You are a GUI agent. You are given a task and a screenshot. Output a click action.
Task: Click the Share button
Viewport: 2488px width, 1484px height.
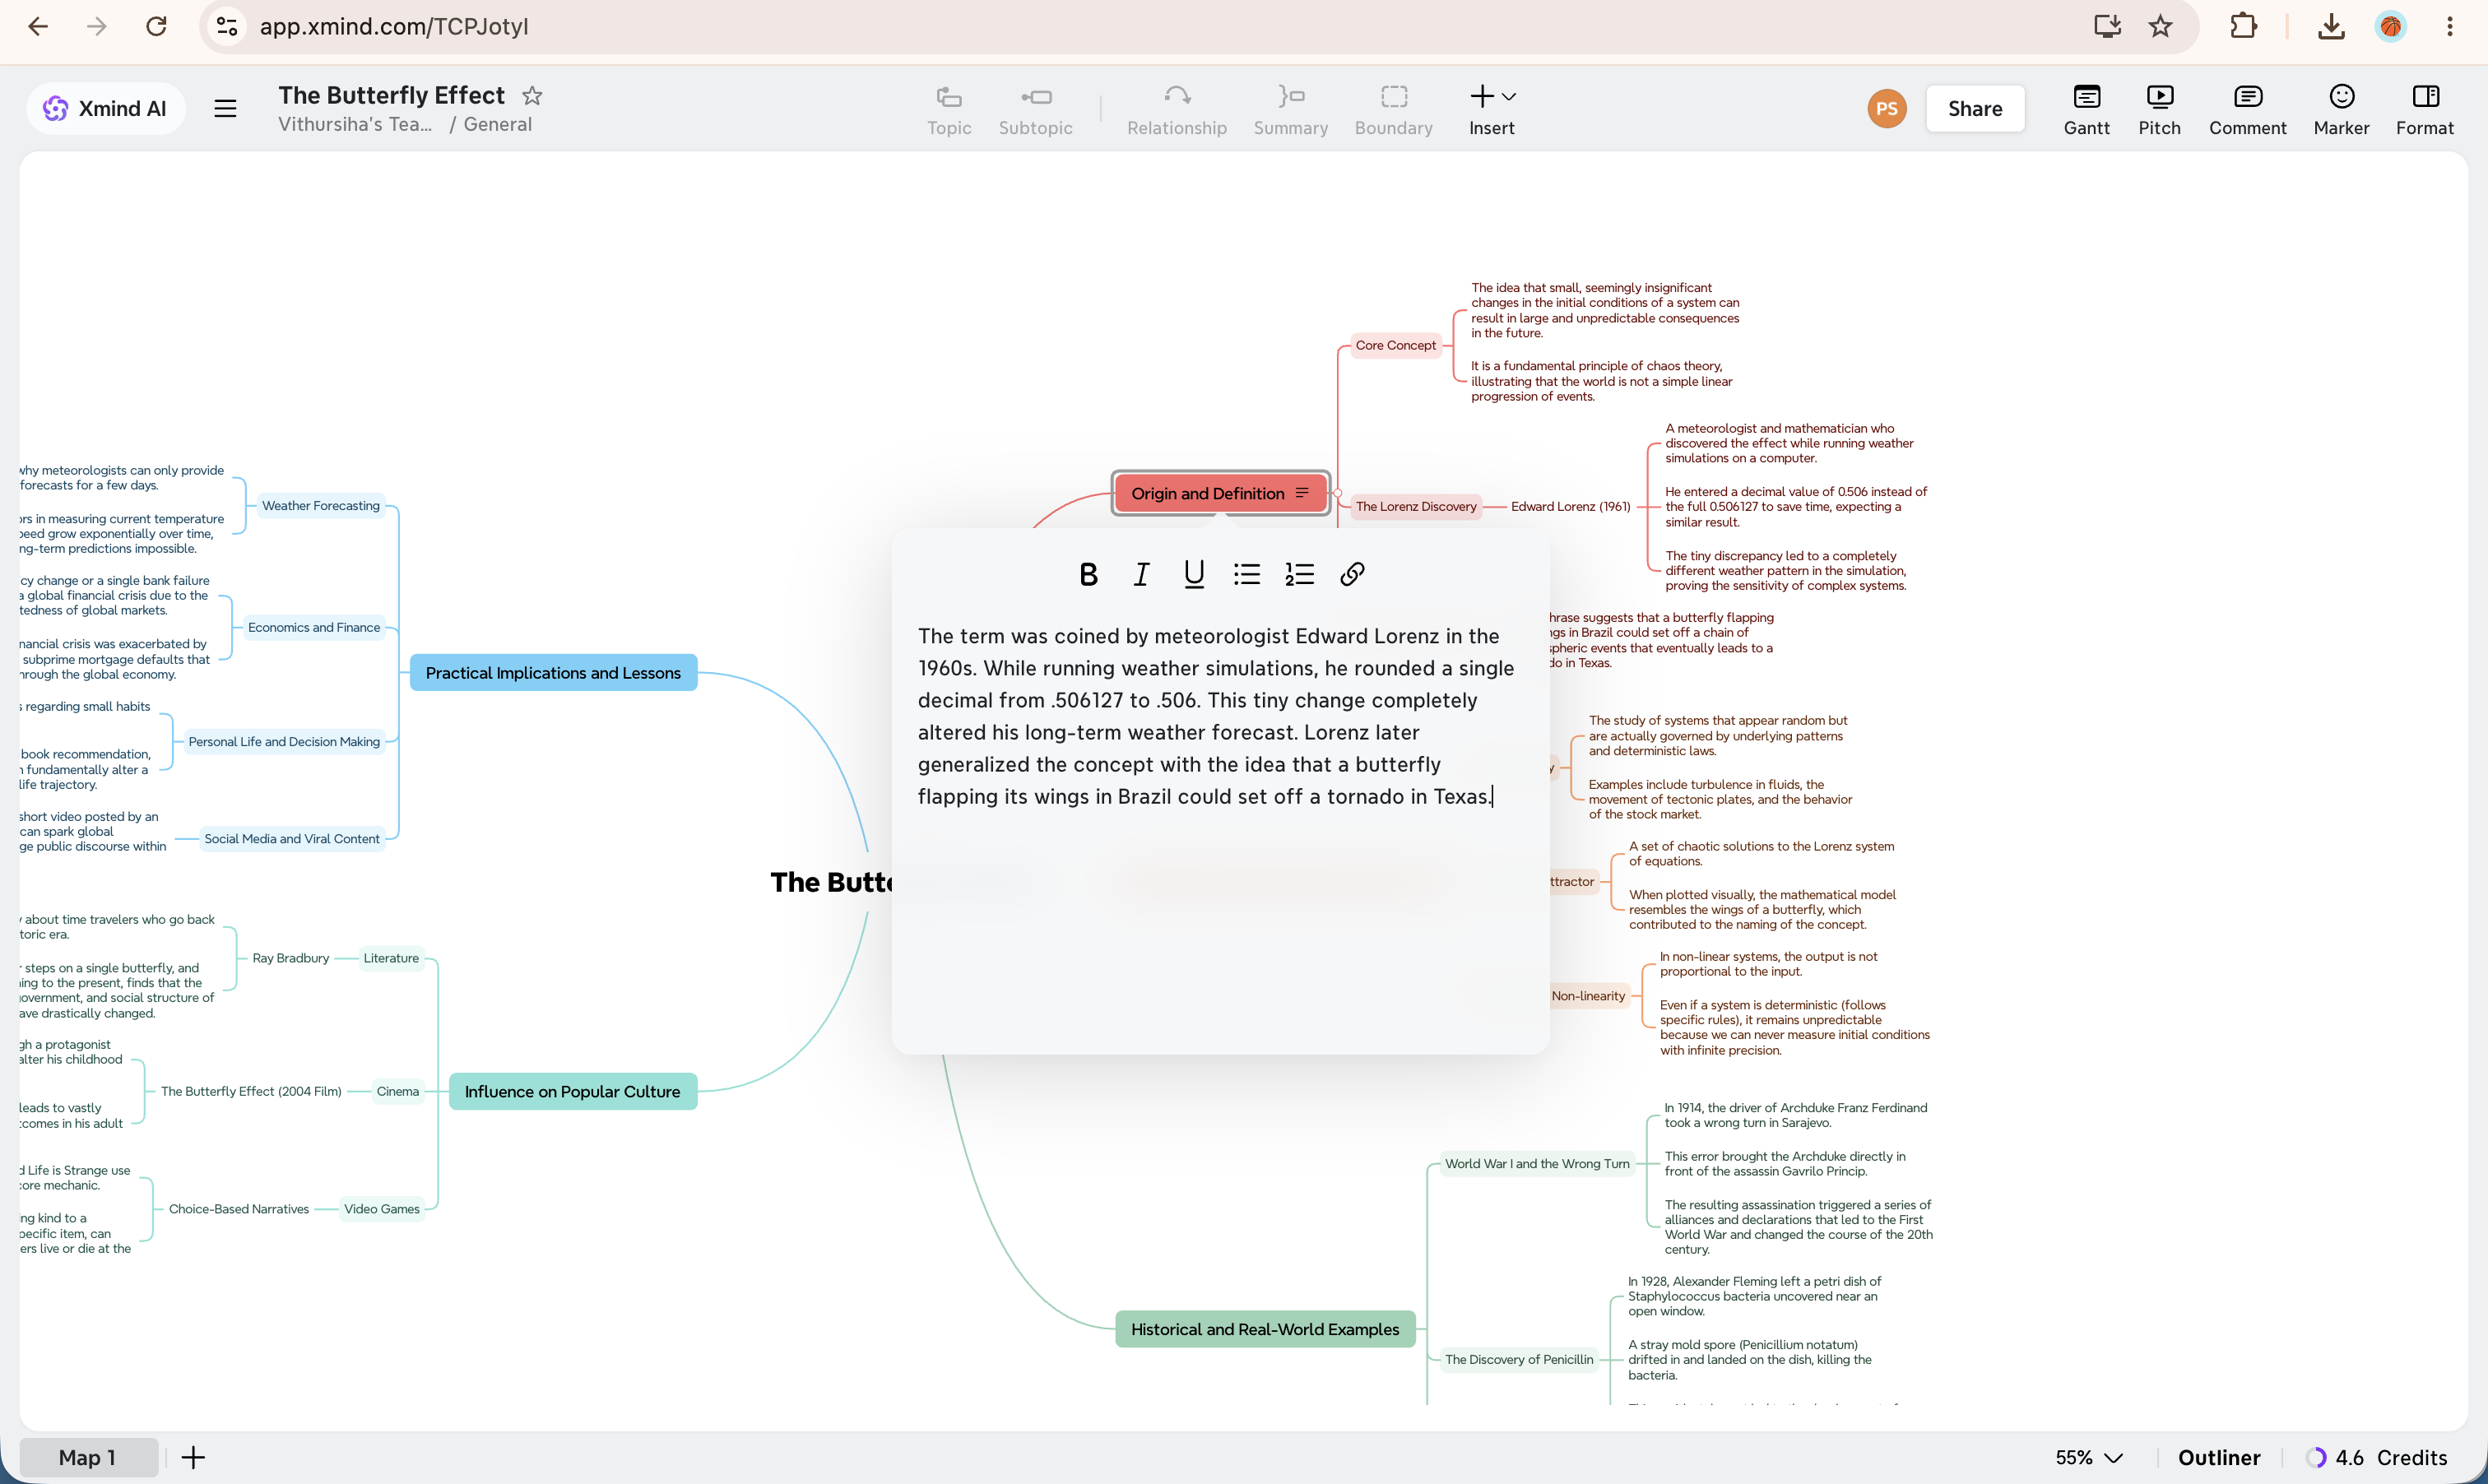coord(1975,109)
